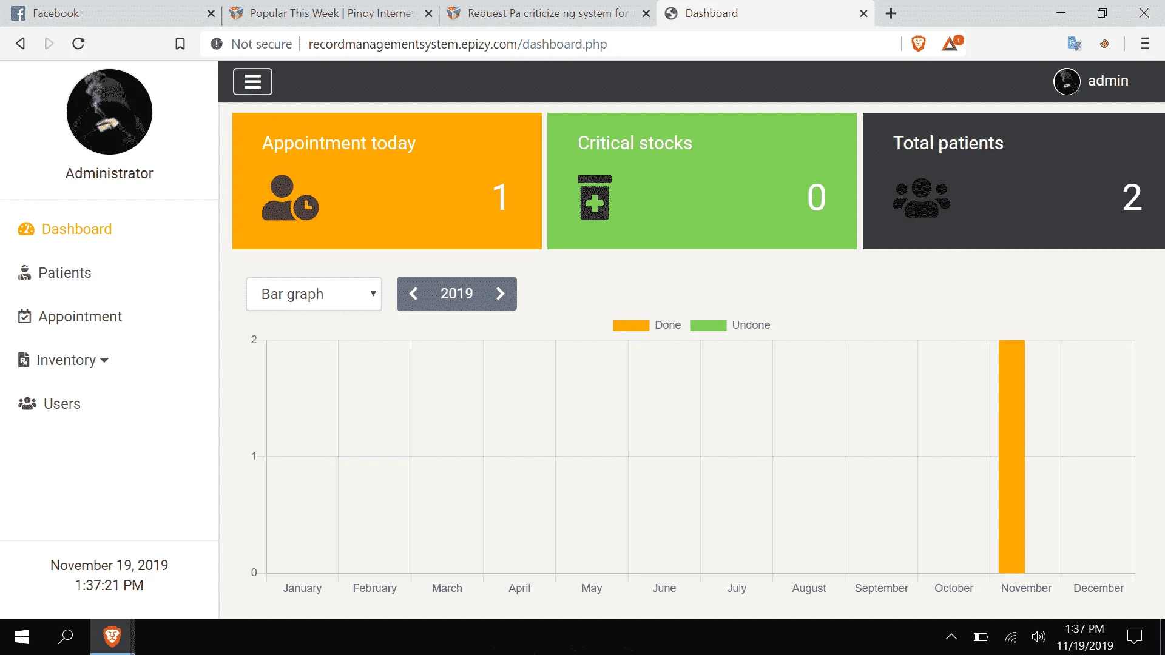Click the November orange bar in chart
Image resolution: width=1165 pixels, height=655 pixels.
[1011, 456]
